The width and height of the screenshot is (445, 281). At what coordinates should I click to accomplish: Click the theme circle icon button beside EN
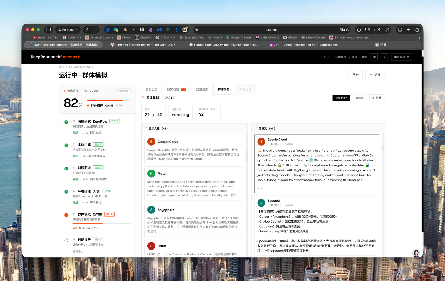tap(384, 57)
